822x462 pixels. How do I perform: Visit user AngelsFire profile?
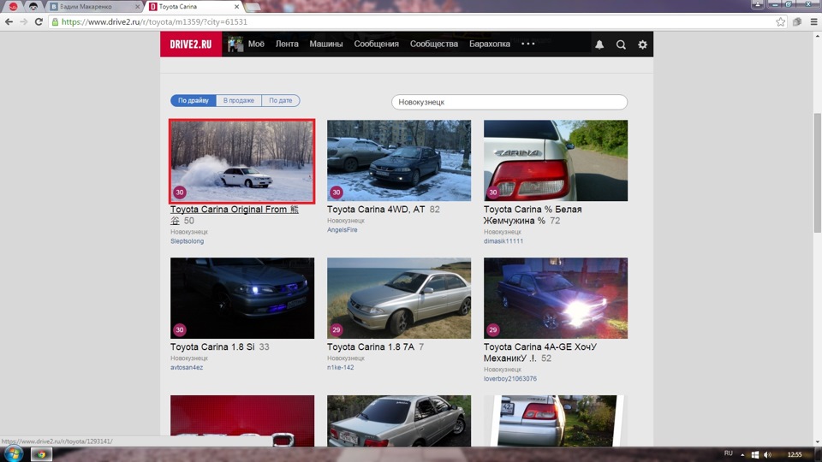pos(342,230)
